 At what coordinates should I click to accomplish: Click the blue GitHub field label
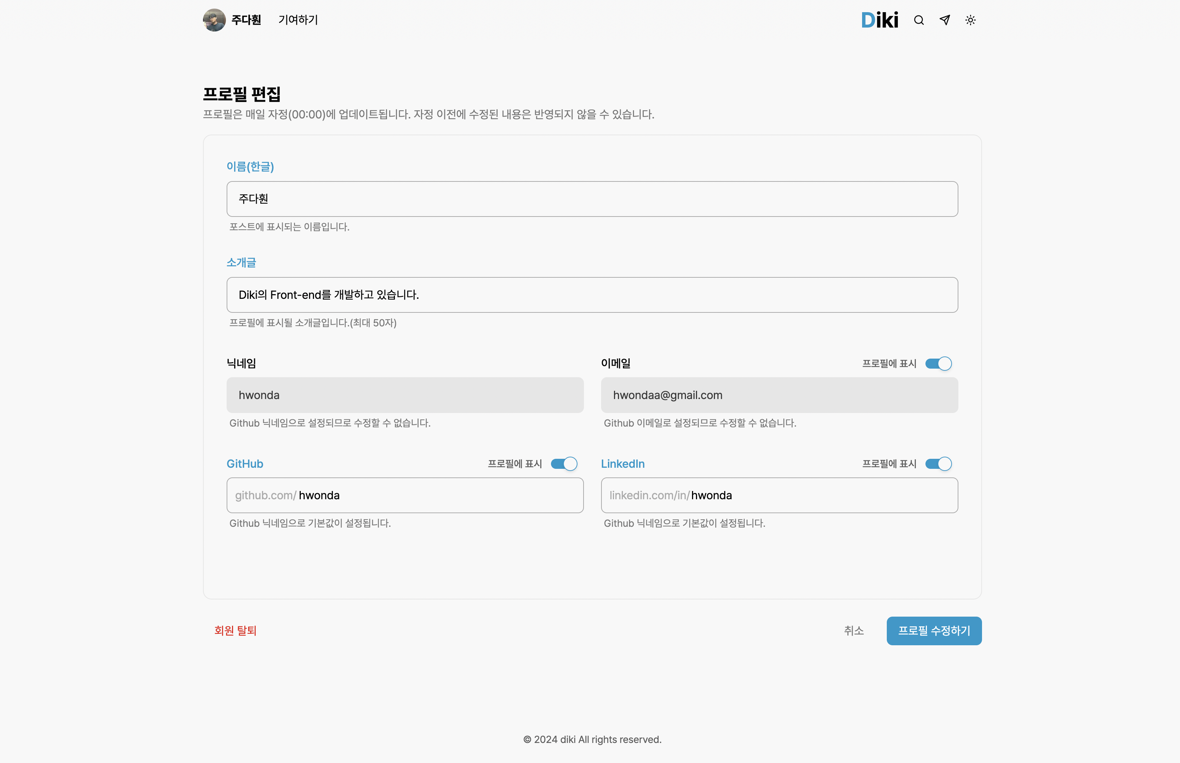[x=245, y=464]
